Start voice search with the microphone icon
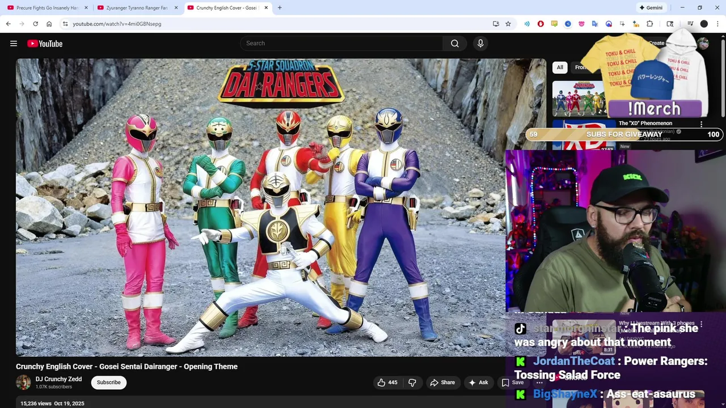726x408 pixels. (x=480, y=44)
